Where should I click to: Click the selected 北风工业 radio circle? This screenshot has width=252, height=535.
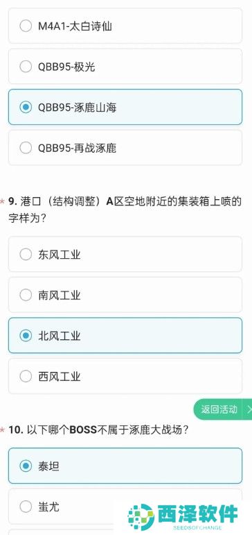26,335
